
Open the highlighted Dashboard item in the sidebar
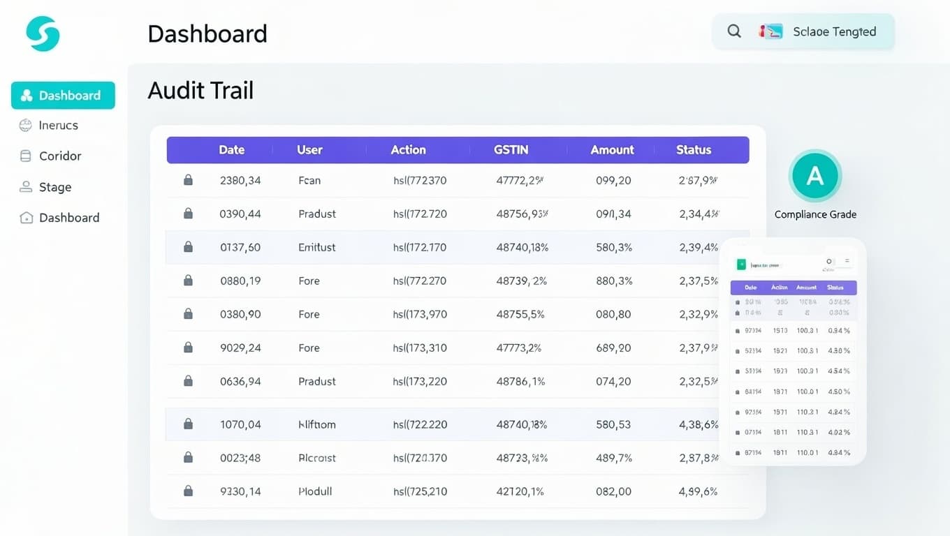point(63,96)
